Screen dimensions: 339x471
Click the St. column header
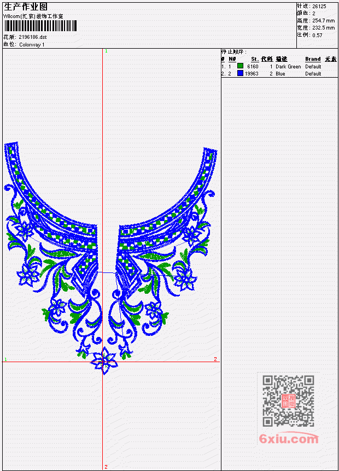[255, 59]
